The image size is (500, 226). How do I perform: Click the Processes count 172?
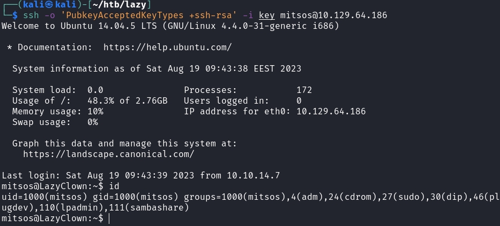pyautogui.click(x=304, y=90)
